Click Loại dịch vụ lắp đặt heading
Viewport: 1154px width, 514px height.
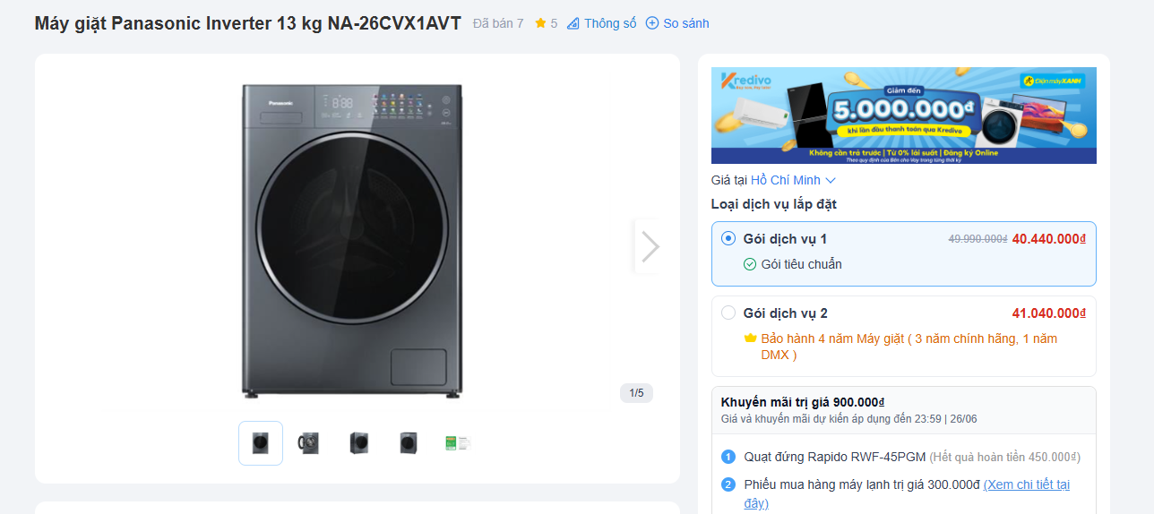[x=774, y=204]
